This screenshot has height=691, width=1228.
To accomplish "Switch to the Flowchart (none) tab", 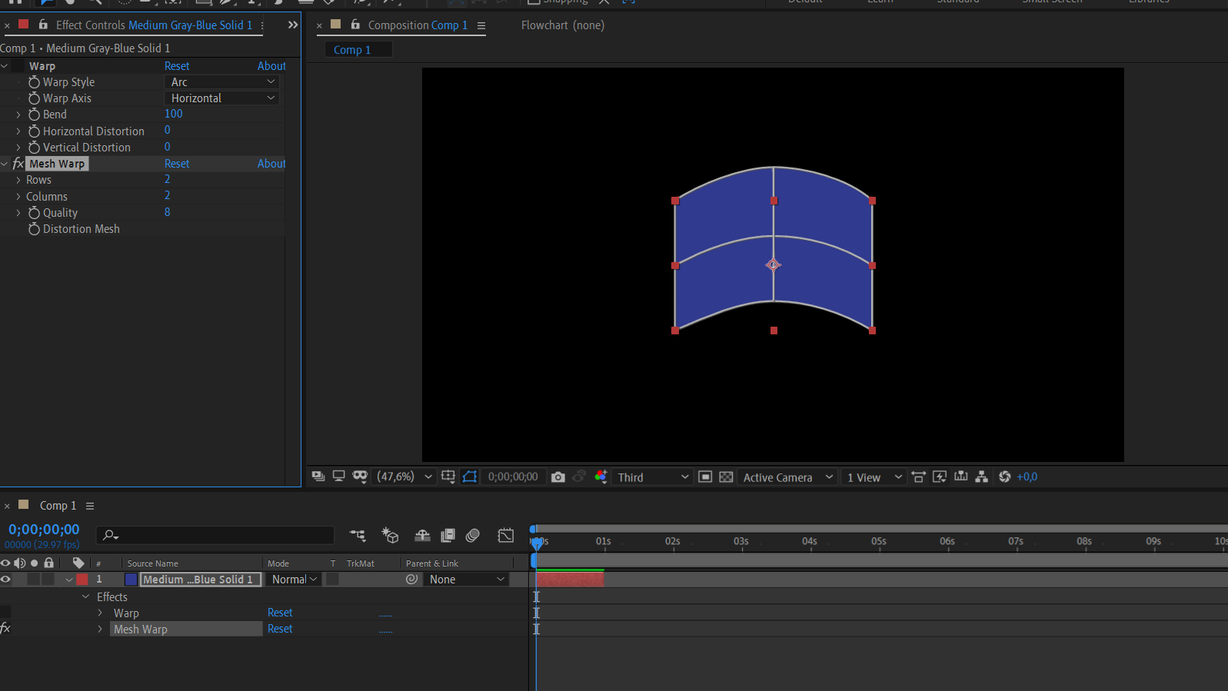I will tap(562, 25).
